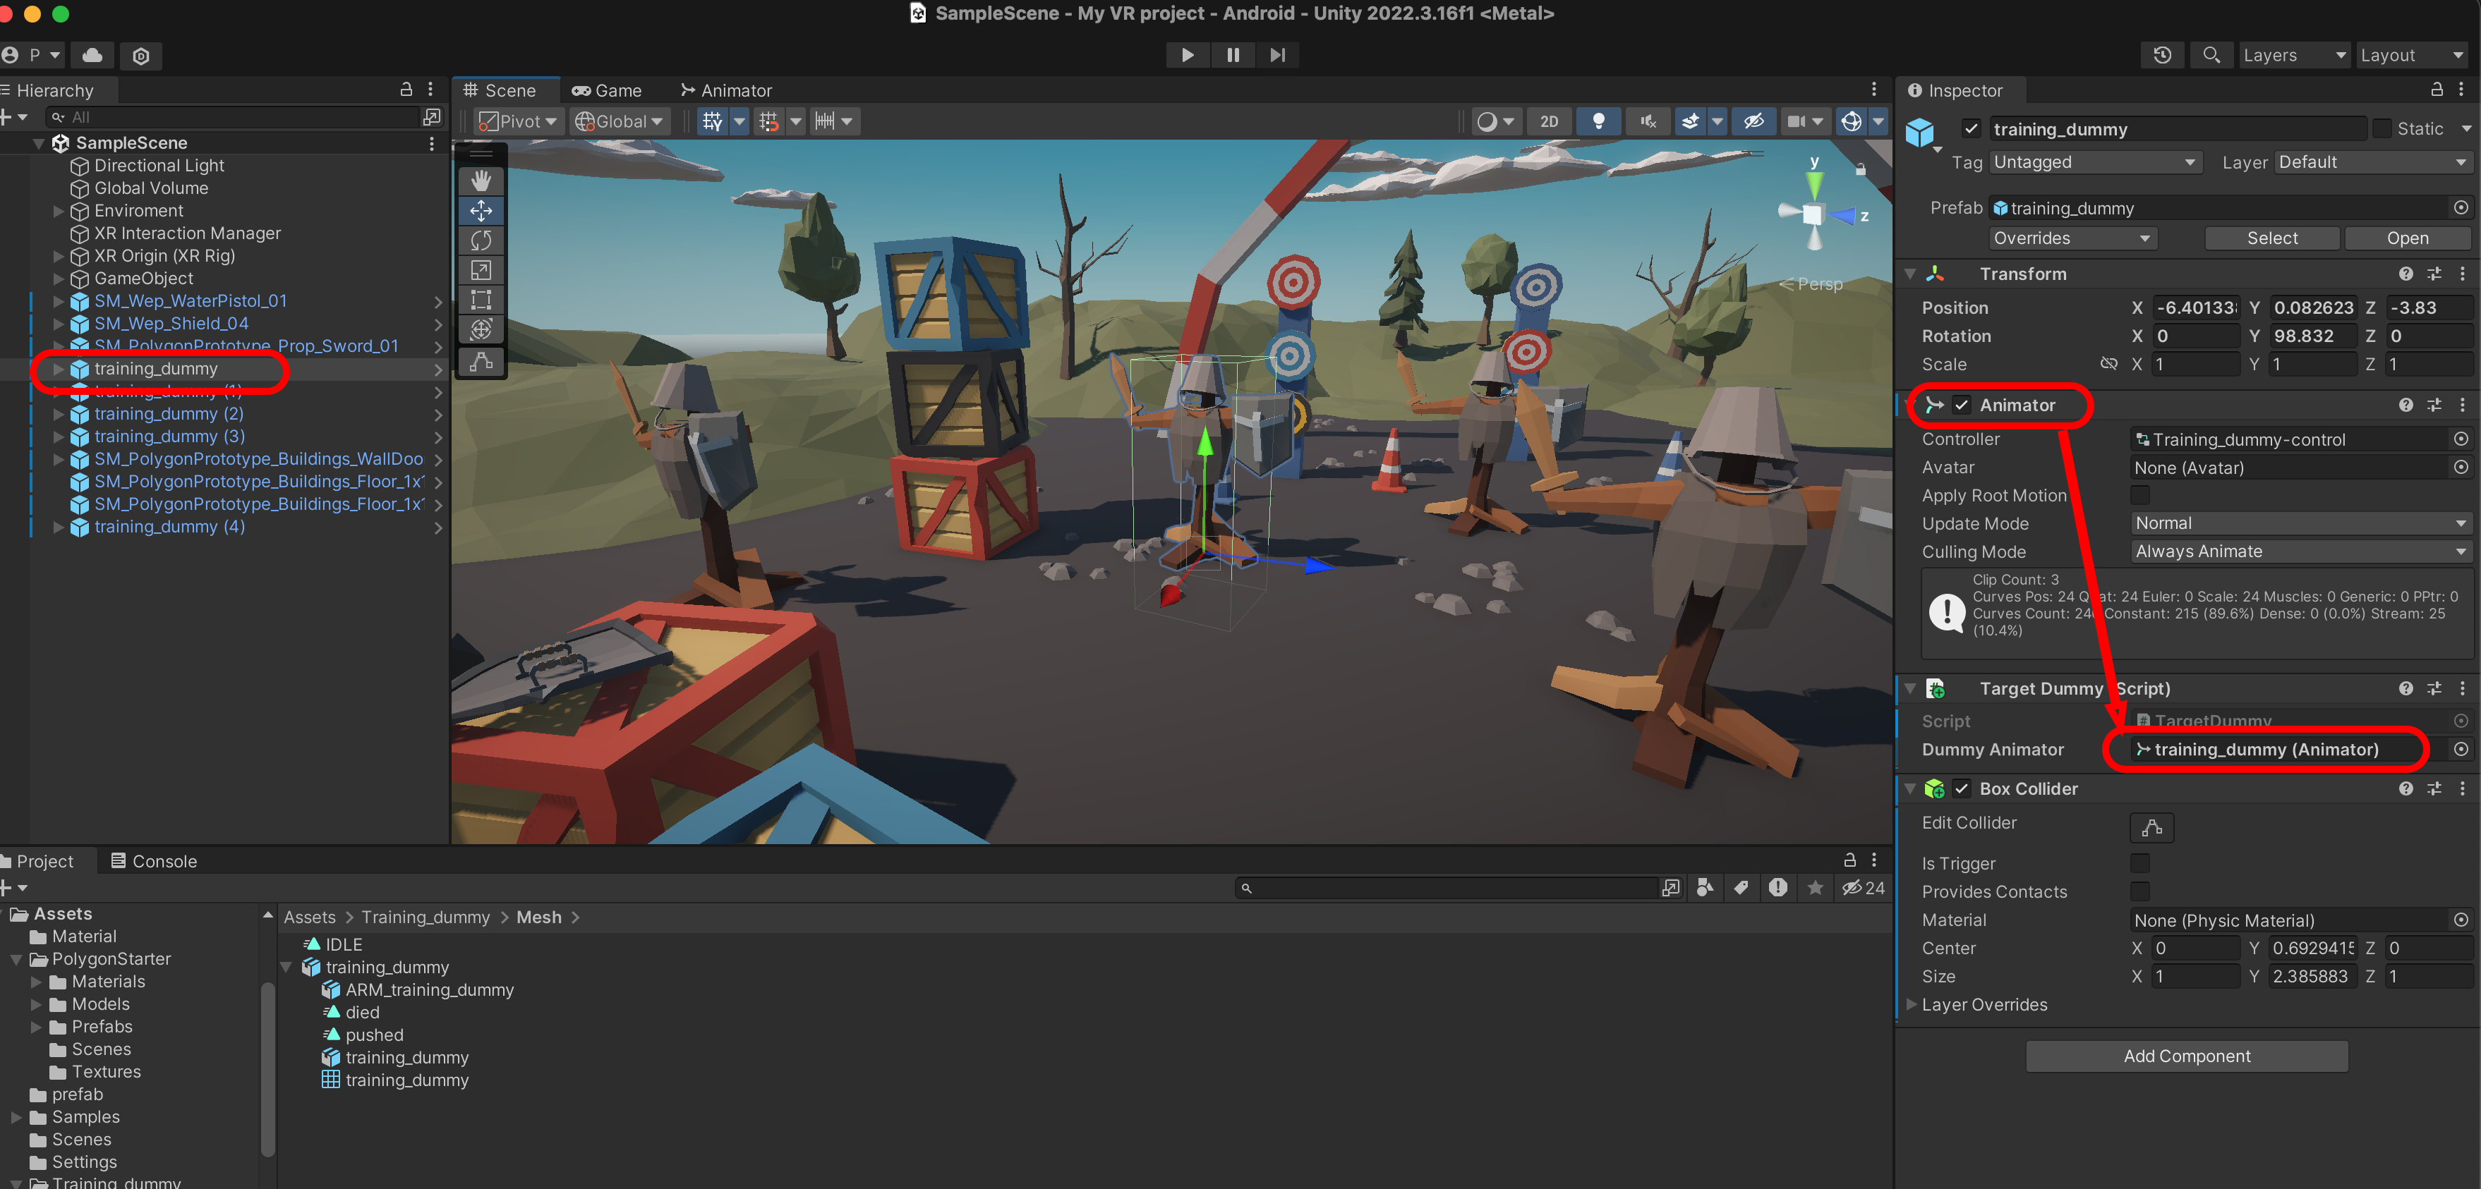Switch to the Game tab
This screenshot has height=1189, width=2481.
tap(607, 90)
